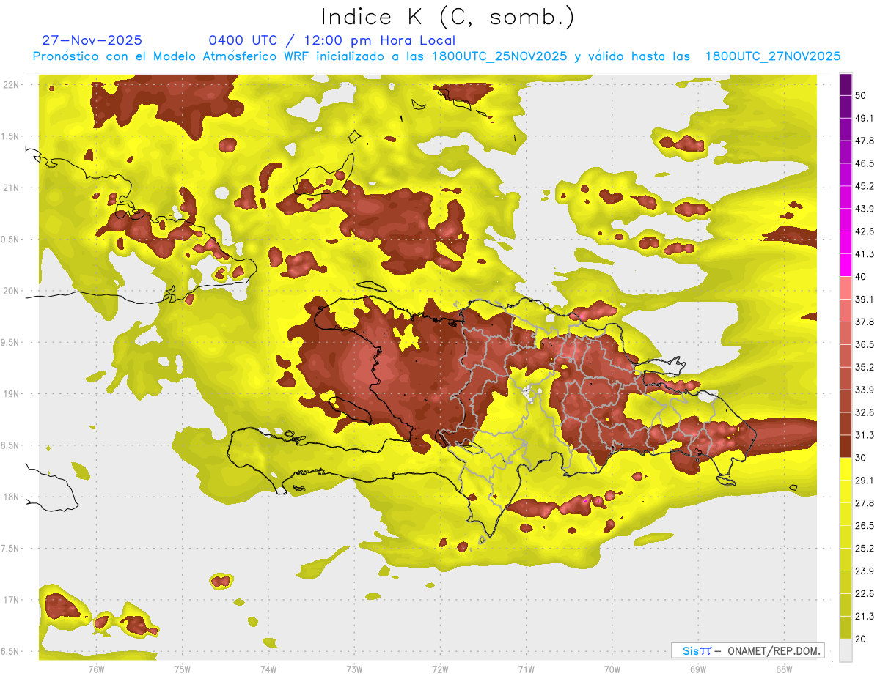
Task: Click the "47.8" value on the color scale
Action: tap(865, 141)
